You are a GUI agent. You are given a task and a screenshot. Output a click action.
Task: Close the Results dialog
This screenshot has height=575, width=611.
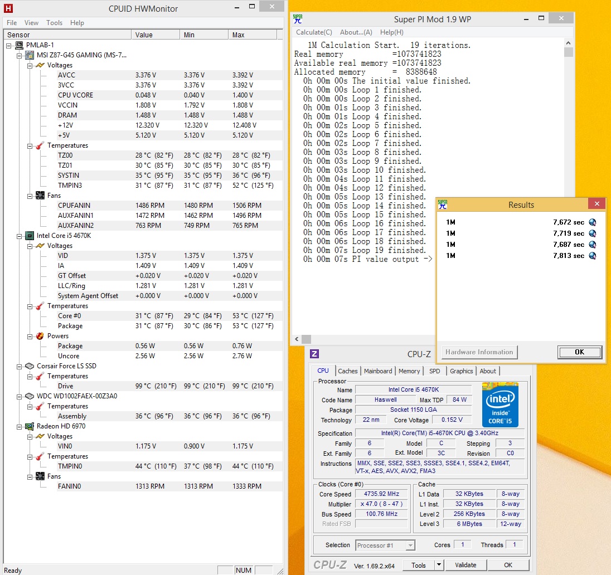[x=597, y=204]
